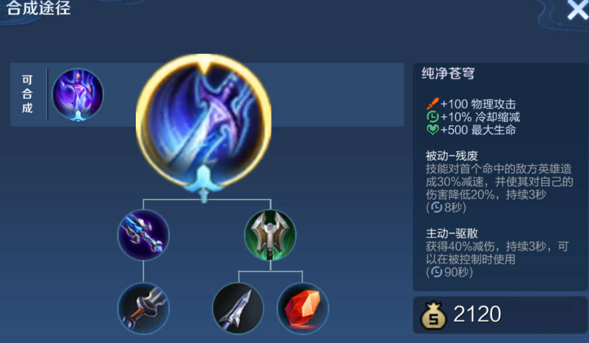Select the iron sword base item
This screenshot has width=589, height=343.
(143, 309)
